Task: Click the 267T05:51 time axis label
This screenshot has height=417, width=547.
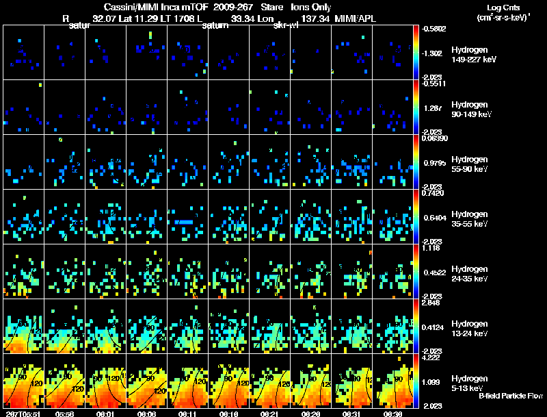Action: point(23,414)
